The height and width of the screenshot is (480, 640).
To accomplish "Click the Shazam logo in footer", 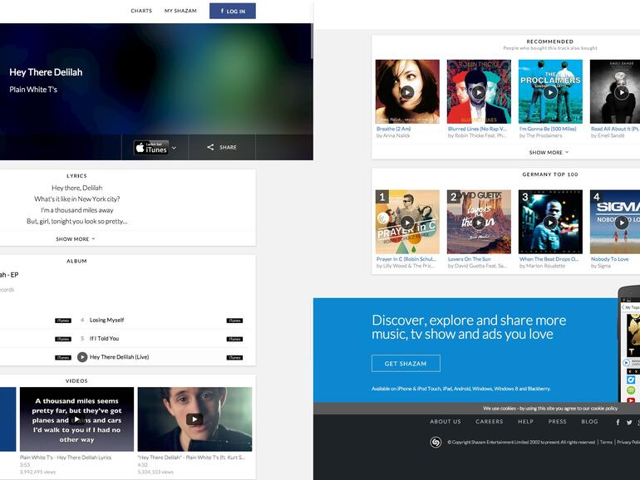I will [436, 442].
